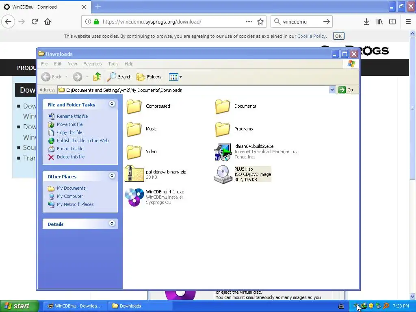Open the Explorer address bar dropdown
This screenshot has width=416, height=312.
pos(332,90)
